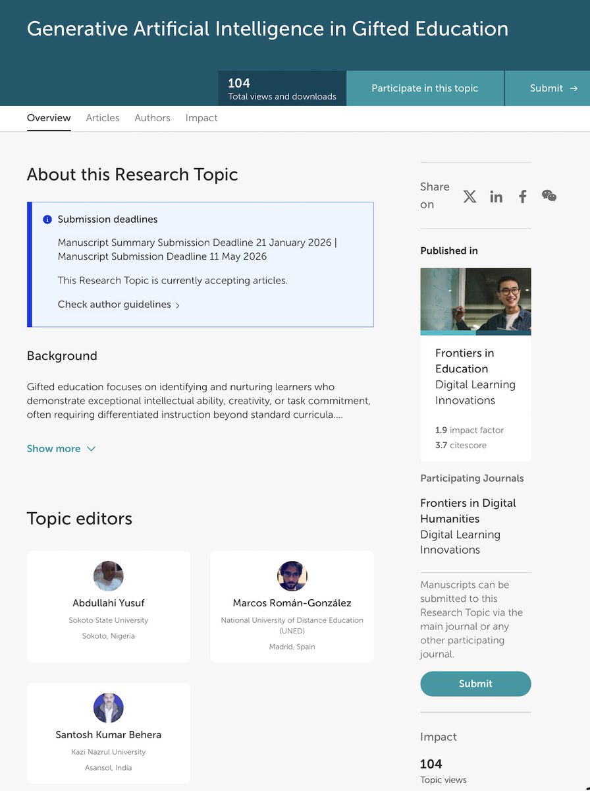Switch to the Articles tab
The image size is (590, 791).
[x=103, y=117]
